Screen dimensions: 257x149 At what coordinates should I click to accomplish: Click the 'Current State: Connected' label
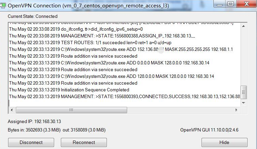[x=32, y=16]
